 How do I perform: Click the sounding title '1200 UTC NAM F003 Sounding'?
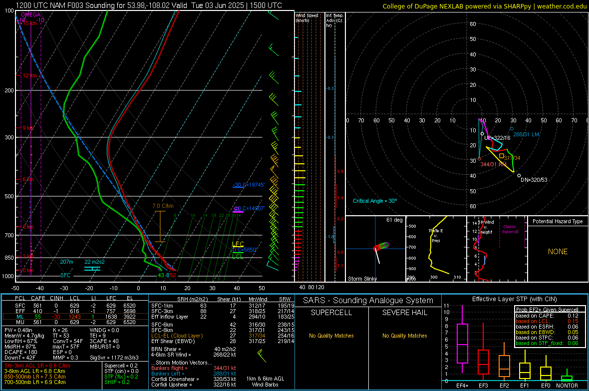(65, 5)
